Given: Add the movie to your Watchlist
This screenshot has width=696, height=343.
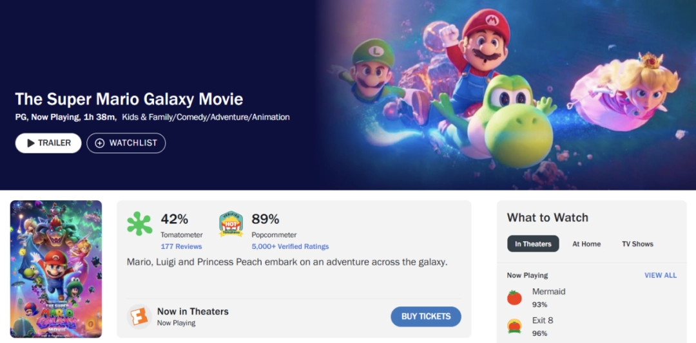Looking at the screenshot, I should [126, 143].
